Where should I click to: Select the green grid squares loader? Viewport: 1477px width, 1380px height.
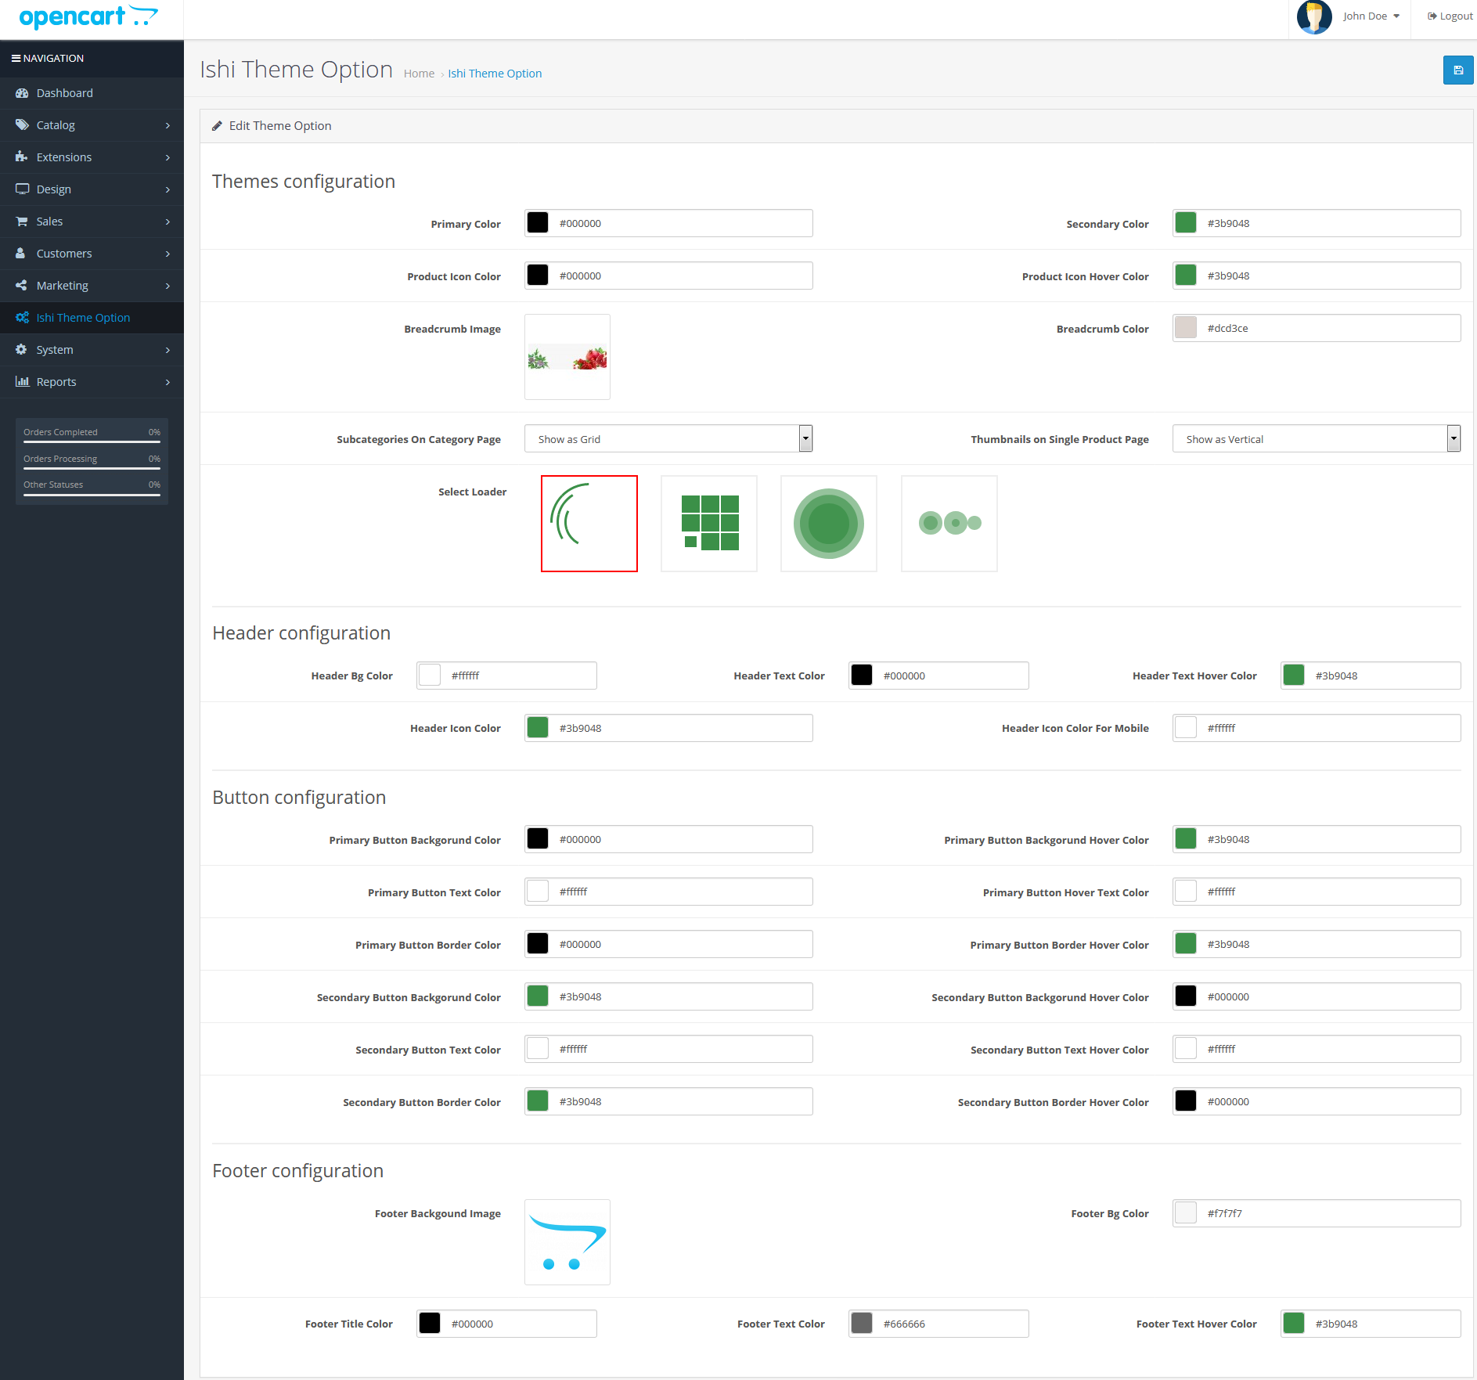pos(709,524)
